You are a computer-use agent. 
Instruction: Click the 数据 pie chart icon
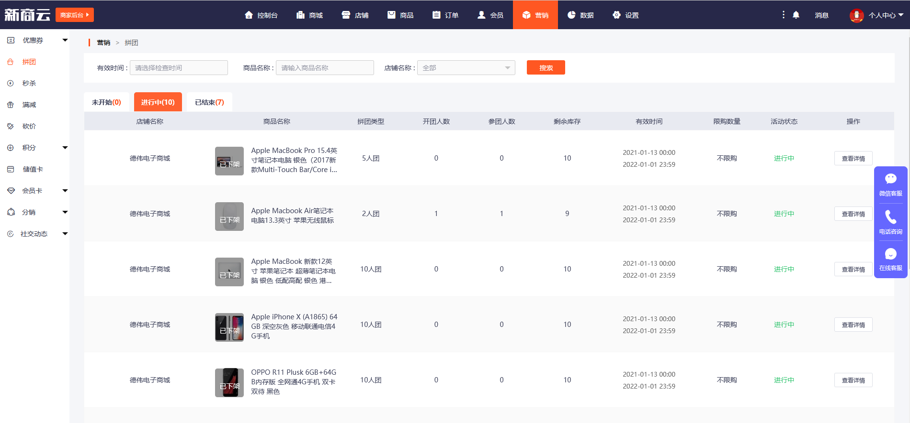(x=571, y=15)
